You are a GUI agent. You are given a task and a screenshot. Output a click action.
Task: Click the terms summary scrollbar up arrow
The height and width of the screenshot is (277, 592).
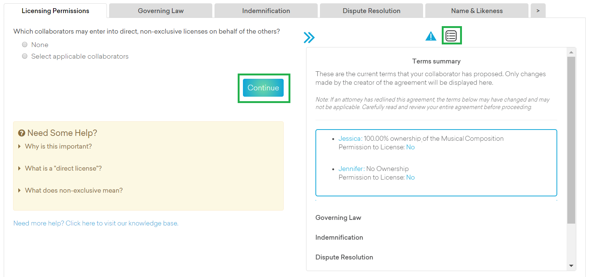[571, 52]
